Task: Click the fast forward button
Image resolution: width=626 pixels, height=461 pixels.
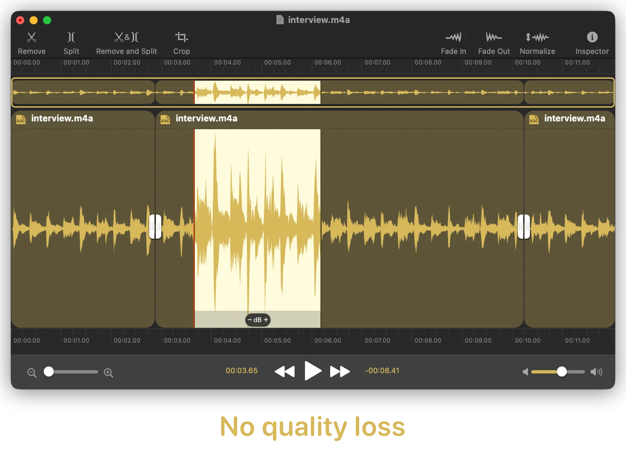Action: pos(340,371)
